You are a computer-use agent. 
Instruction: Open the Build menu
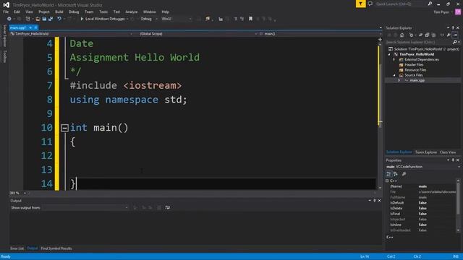tap(59, 12)
